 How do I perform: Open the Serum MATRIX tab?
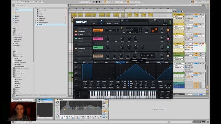point(109,22)
